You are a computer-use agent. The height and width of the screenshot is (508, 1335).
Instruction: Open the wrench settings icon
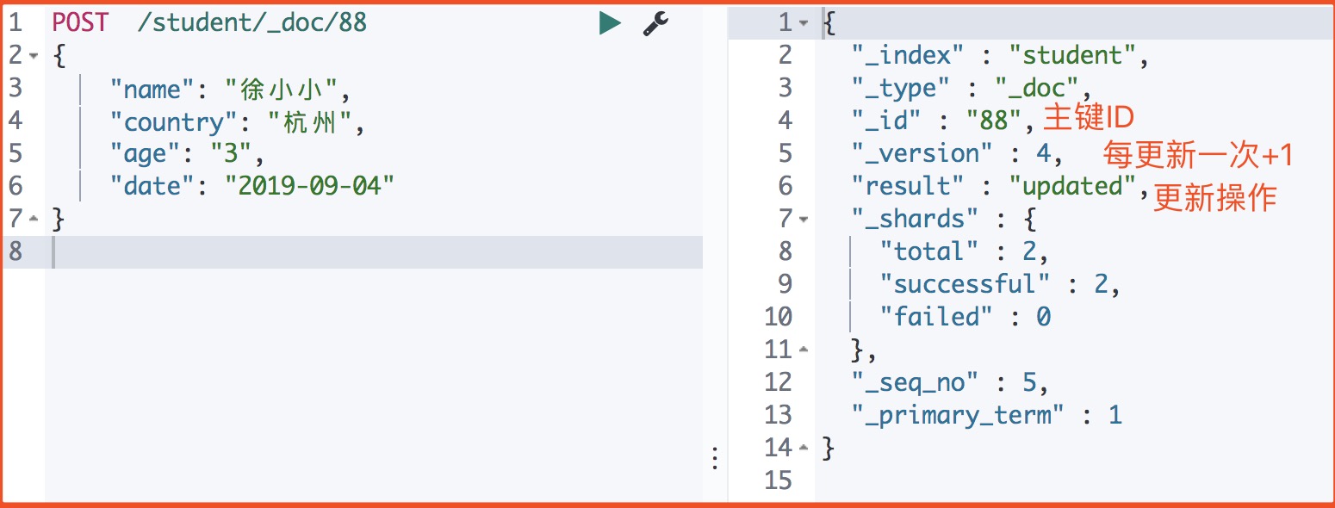point(656,24)
